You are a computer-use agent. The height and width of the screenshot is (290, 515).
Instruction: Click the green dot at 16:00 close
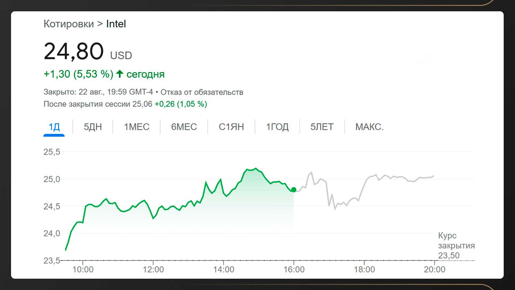[294, 190]
